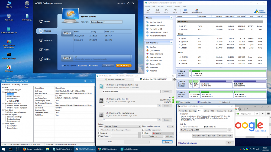Image resolution: width=271 pixels, height=152 pixels.
Task: Open the Edition dropdown showing Windows 10 Home
Action: 122,126
